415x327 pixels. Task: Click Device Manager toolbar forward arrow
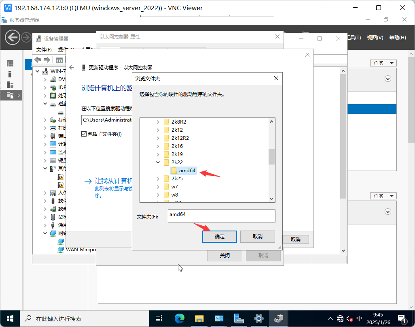click(47, 60)
